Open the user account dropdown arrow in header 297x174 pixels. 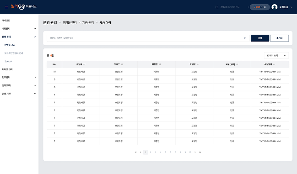click(292, 7)
